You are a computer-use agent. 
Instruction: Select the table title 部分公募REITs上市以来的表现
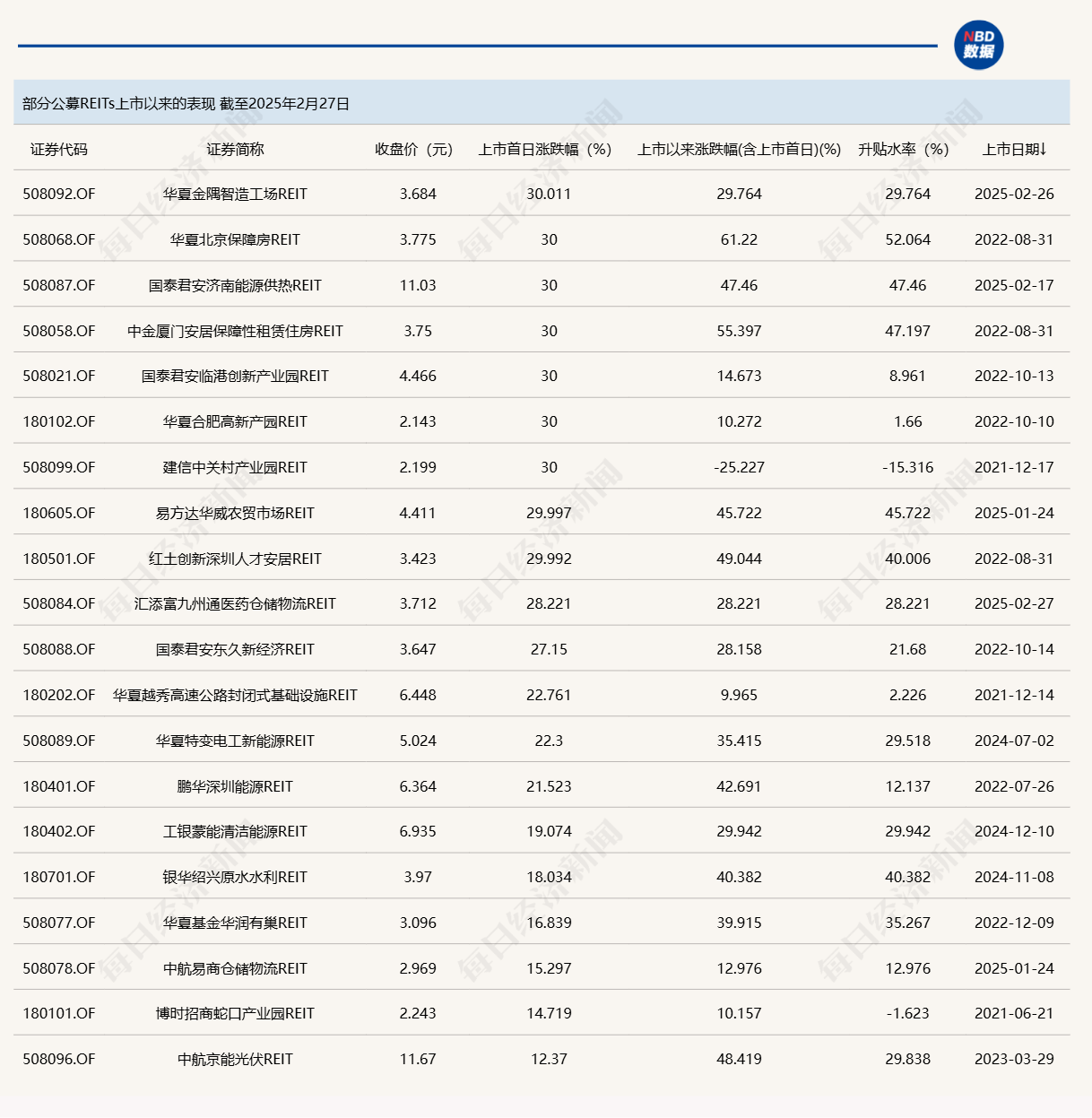click(x=118, y=104)
